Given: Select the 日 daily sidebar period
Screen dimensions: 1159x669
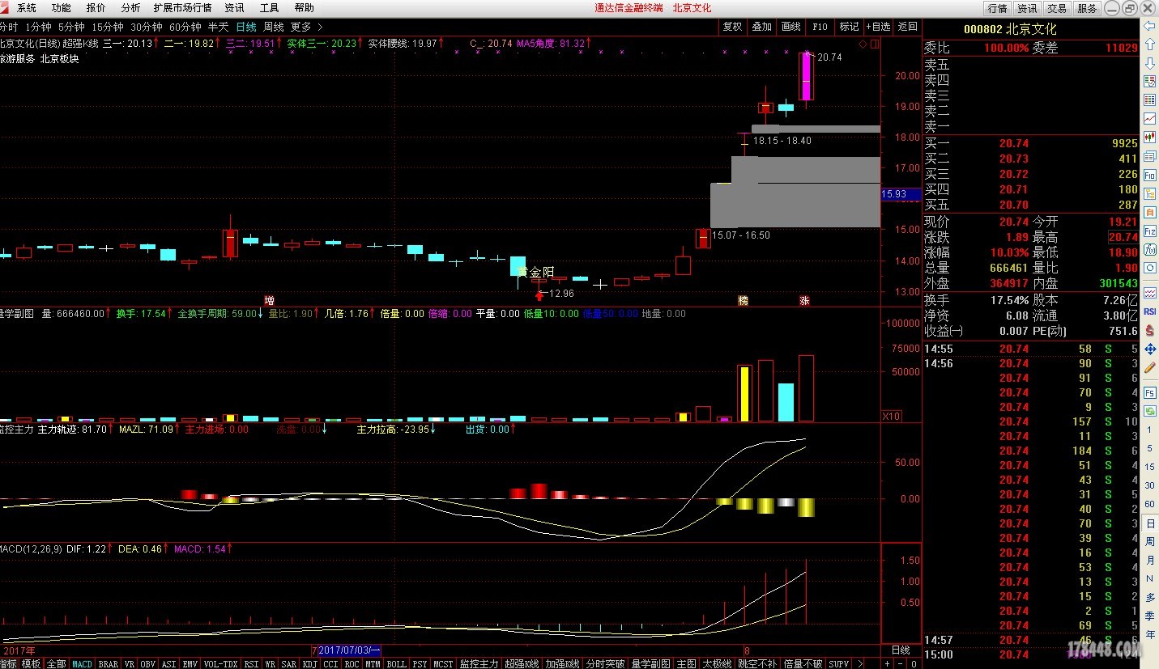Looking at the screenshot, I should [x=1149, y=523].
